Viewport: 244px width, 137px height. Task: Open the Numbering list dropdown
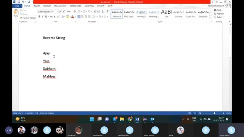click(87, 11)
